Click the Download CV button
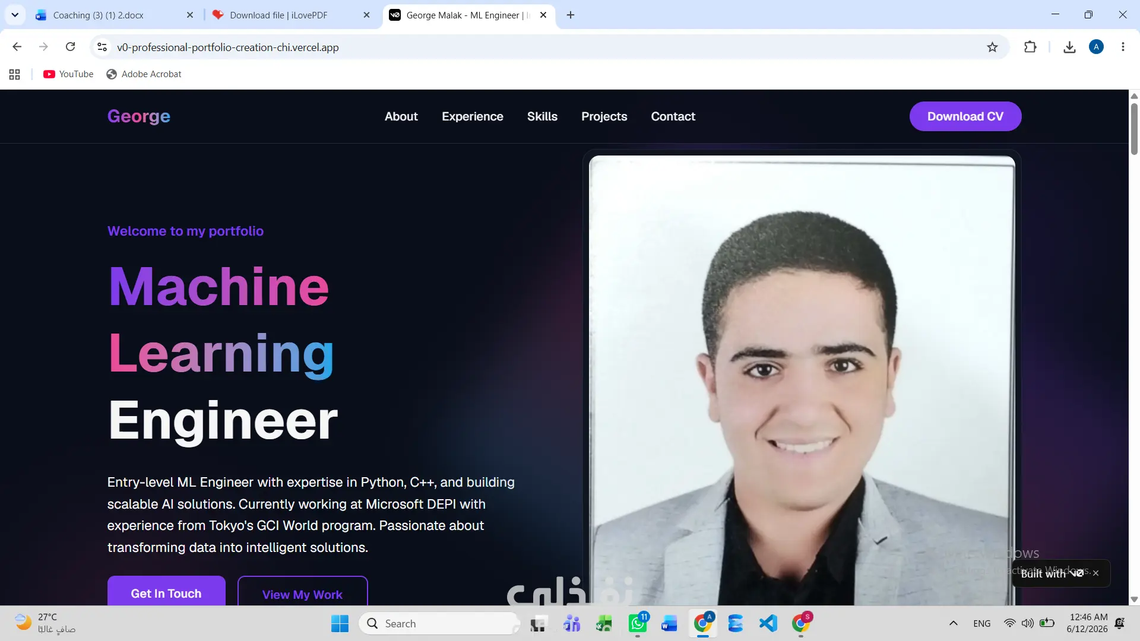 click(965, 116)
